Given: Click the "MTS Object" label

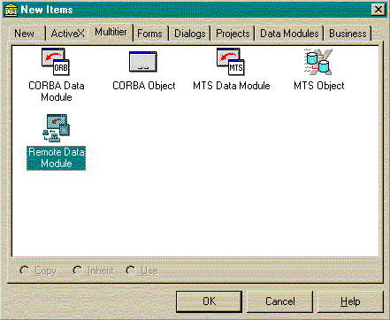Looking at the screenshot, I should (x=319, y=86).
